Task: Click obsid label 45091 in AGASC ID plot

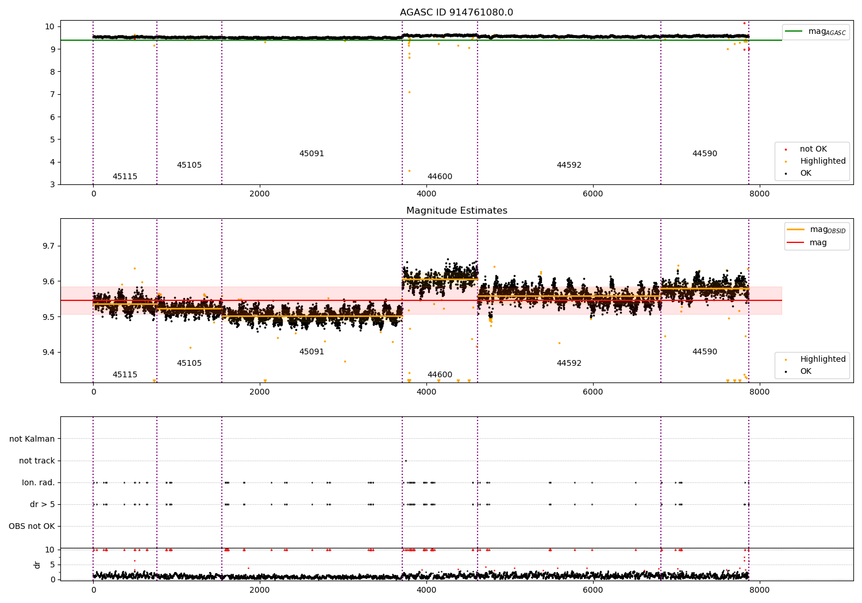Action: click(311, 154)
